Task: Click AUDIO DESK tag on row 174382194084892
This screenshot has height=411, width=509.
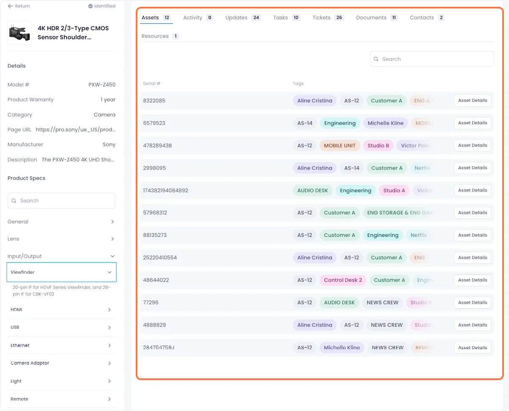Action: pos(313,191)
